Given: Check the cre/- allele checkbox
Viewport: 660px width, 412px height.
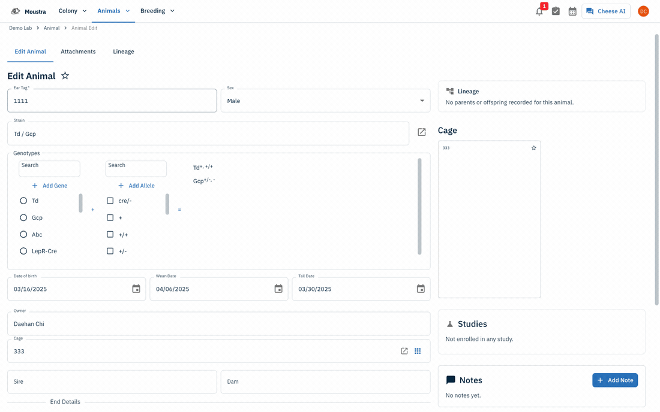Looking at the screenshot, I should tap(110, 201).
